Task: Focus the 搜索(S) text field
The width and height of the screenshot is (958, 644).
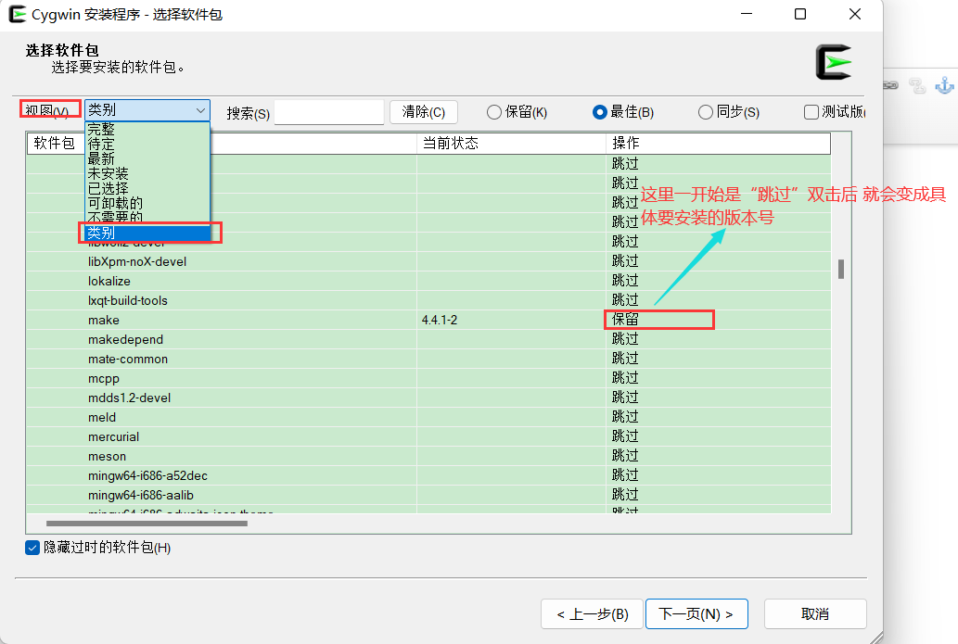Action: pyautogui.click(x=328, y=112)
